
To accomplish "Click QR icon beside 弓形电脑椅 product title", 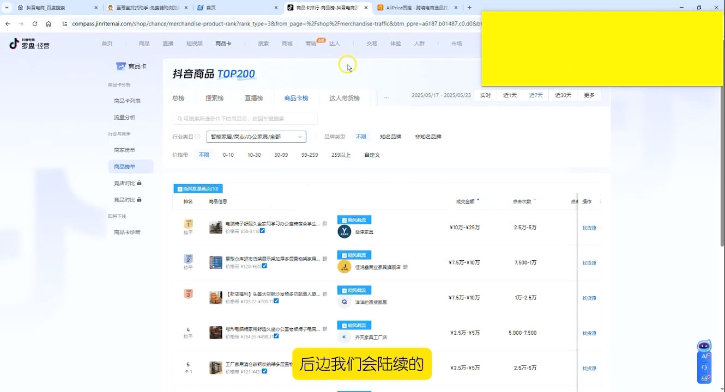I will [x=325, y=329].
